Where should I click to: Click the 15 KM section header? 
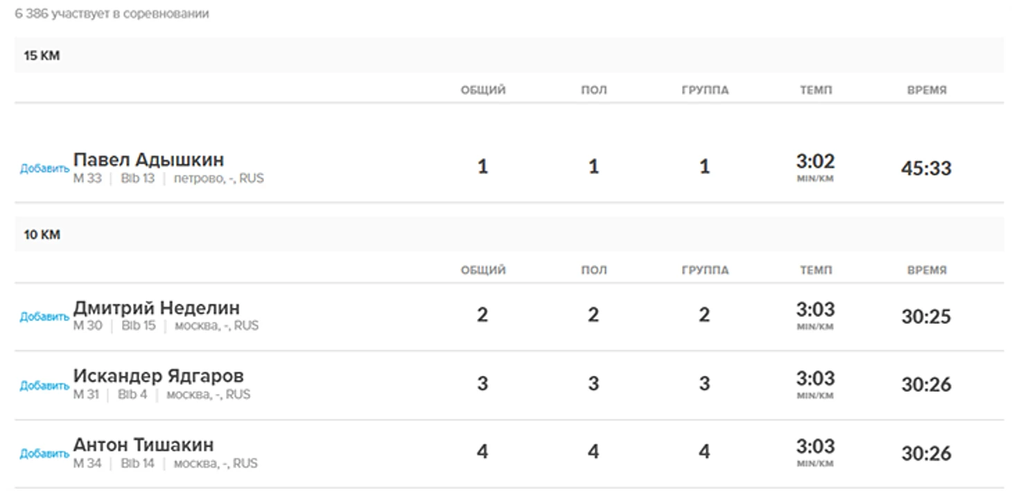tap(42, 56)
